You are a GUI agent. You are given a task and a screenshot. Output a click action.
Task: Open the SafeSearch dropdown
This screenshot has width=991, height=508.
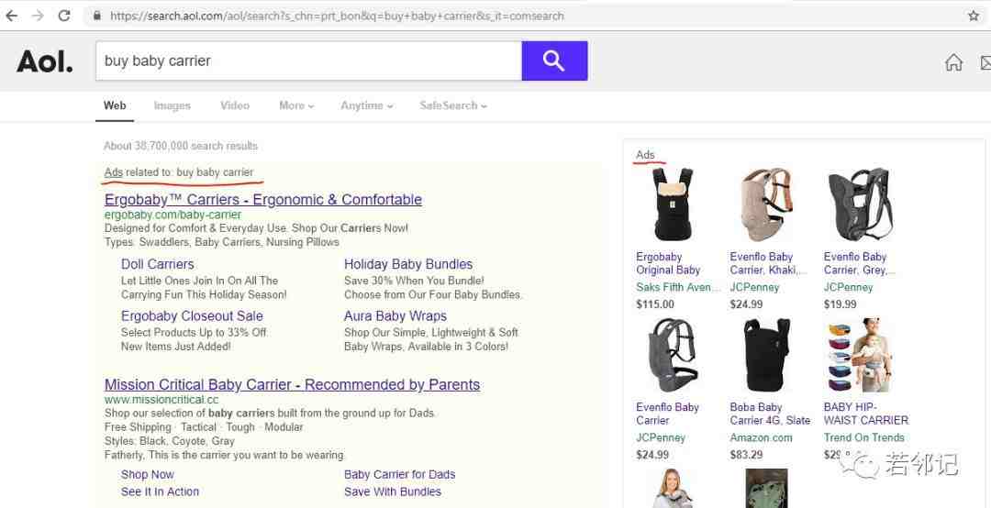[453, 105]
